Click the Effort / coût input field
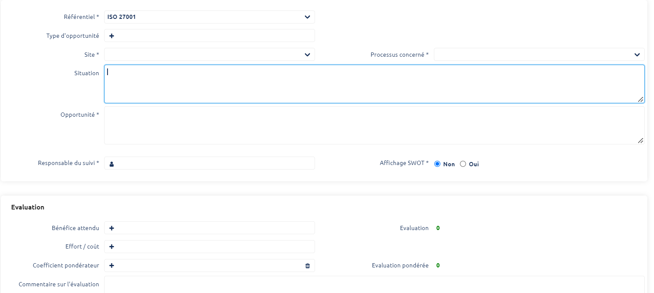This screenshot has width=654, height=293. 214,247
